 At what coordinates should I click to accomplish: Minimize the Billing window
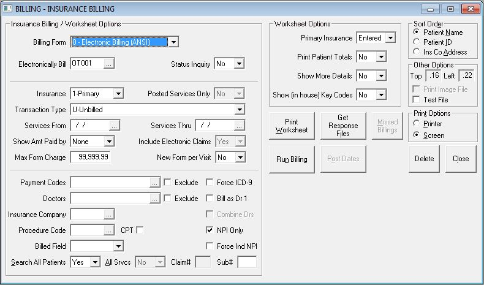click(431, 9)
